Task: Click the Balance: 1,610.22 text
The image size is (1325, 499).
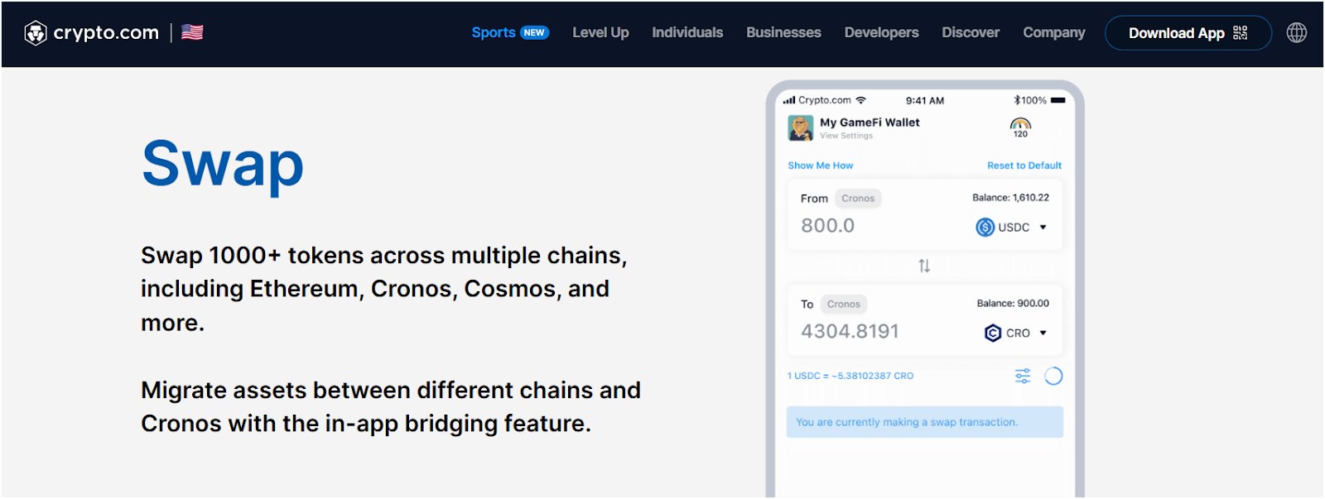Action: tap(1010, 198)
